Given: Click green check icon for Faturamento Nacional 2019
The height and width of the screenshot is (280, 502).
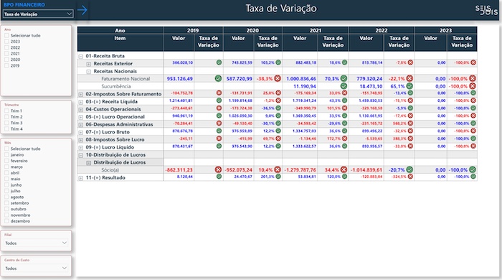Looking at the screenshot, I should (218, 78).
